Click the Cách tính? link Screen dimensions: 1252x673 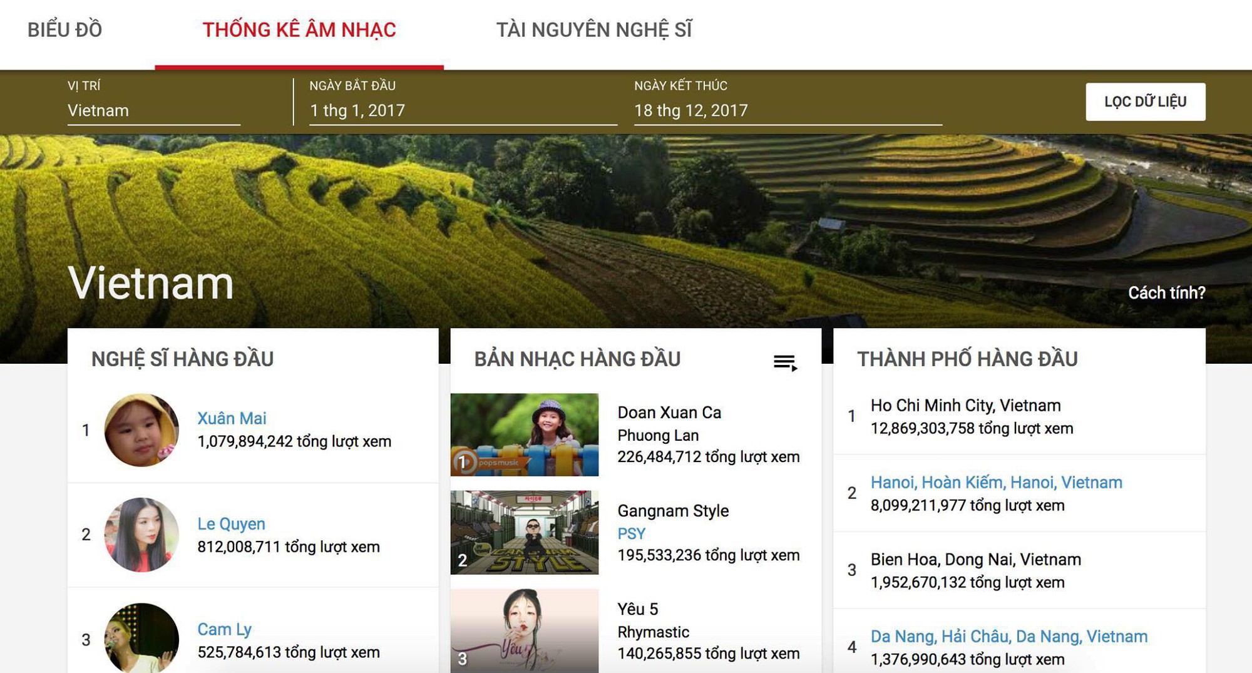click(x=1166, y=292)
